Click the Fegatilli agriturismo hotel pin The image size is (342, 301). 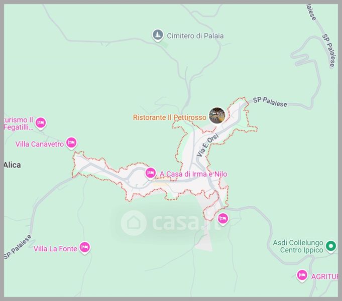tap(41, 123)
